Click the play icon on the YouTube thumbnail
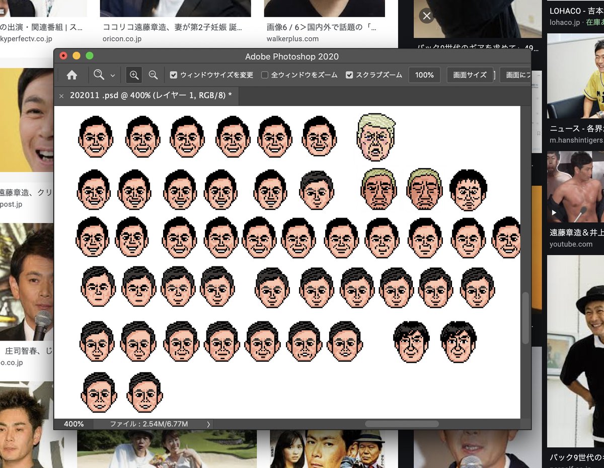Screen dimensions: 604x468 (x=555, y=213)
